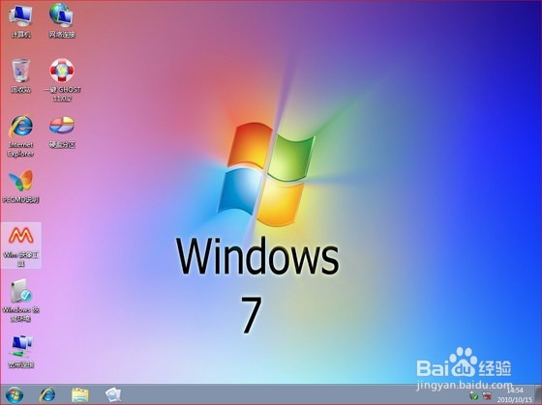
Task: Click the magnifier search tool taskbar icon
Action: pos(113,395)
